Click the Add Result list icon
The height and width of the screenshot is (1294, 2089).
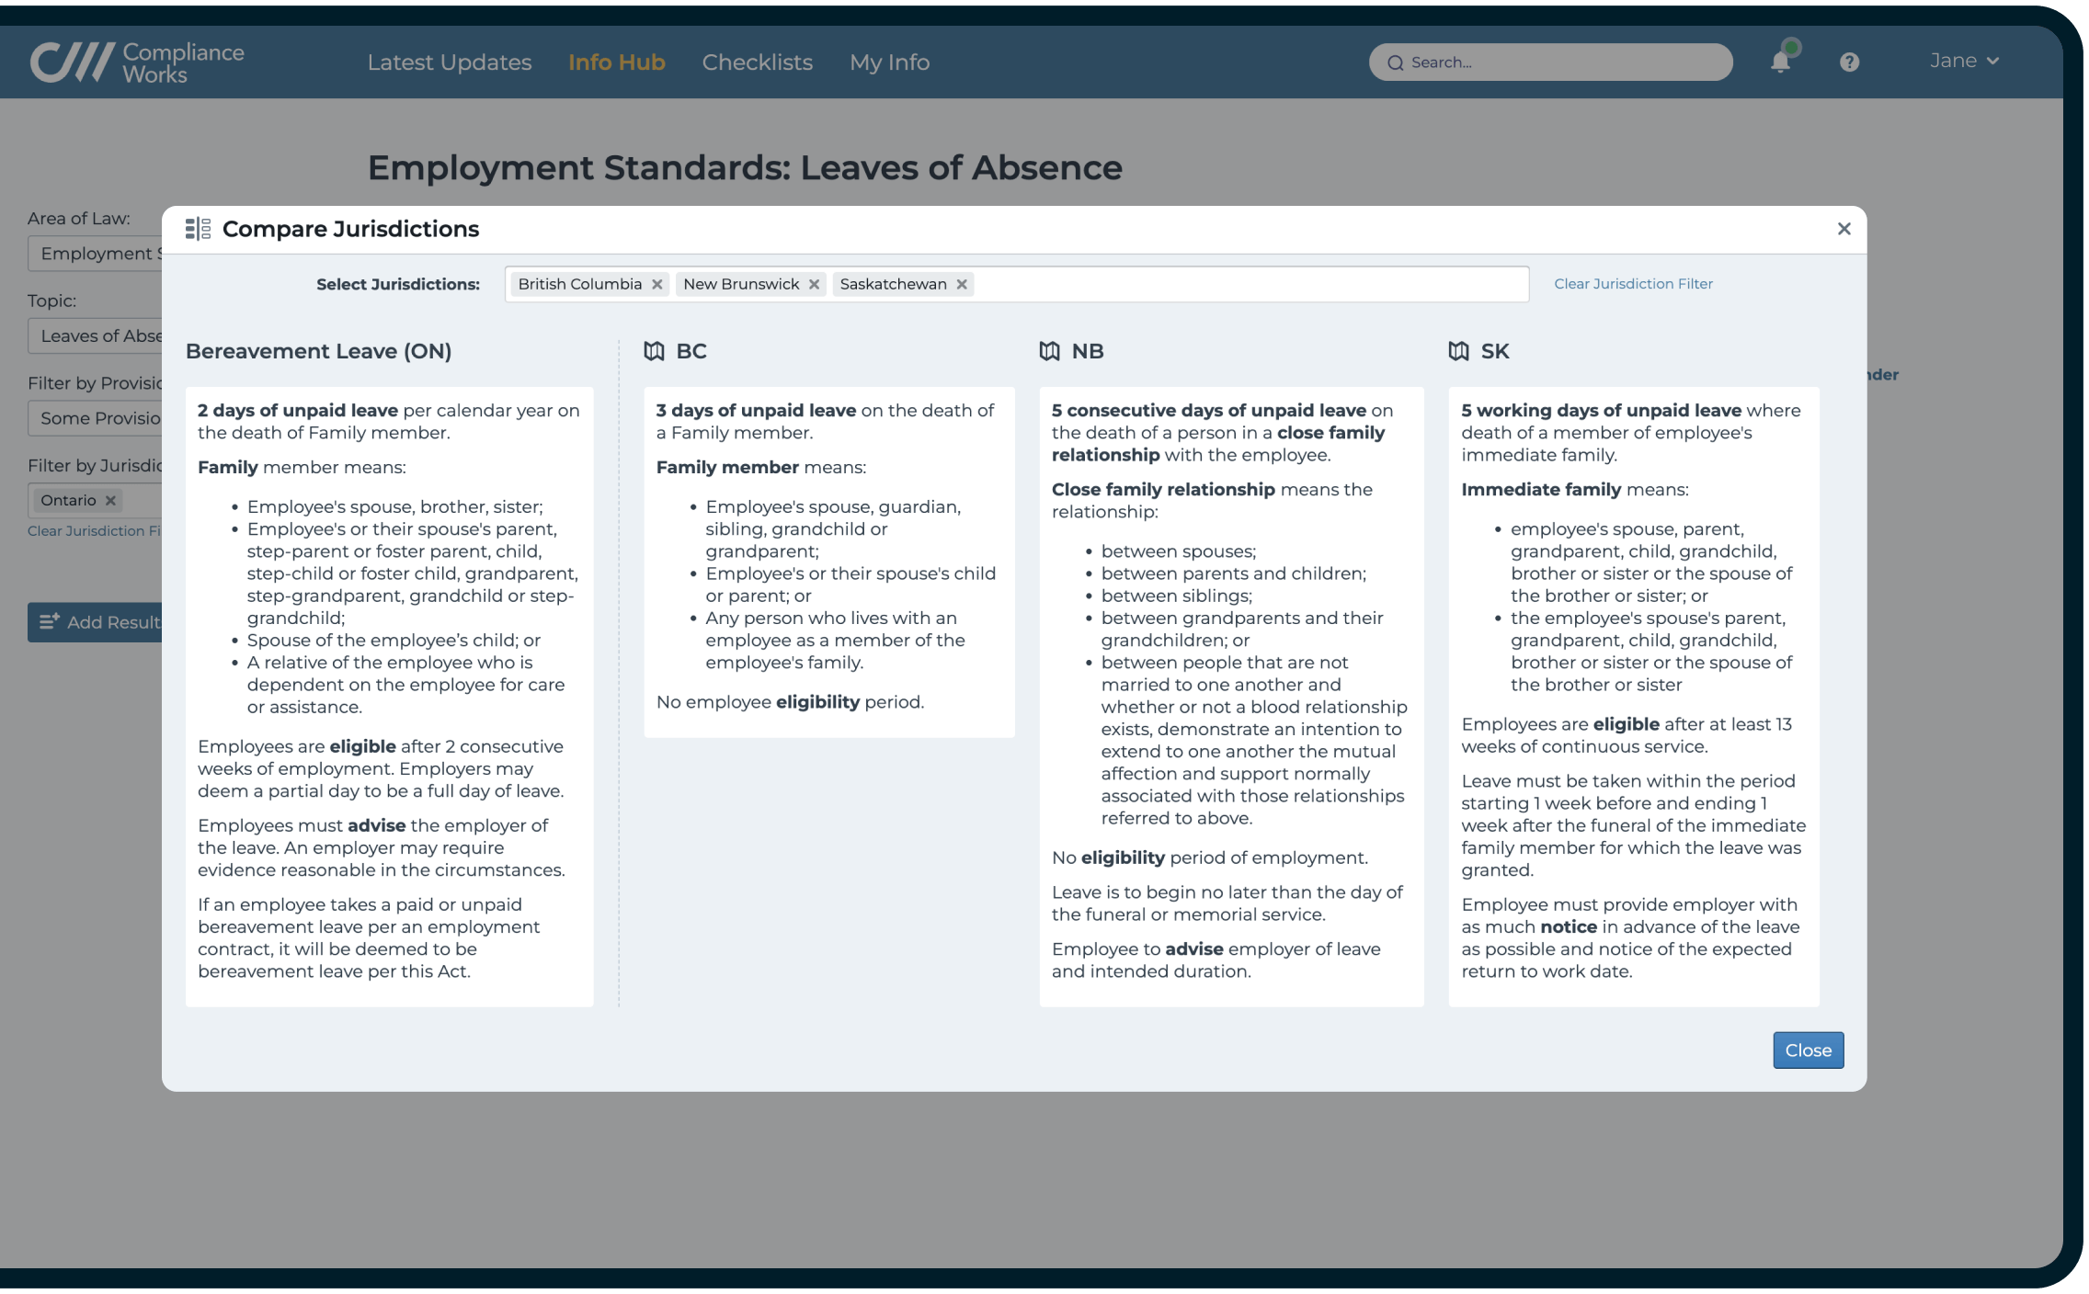(x=51, y=619)
